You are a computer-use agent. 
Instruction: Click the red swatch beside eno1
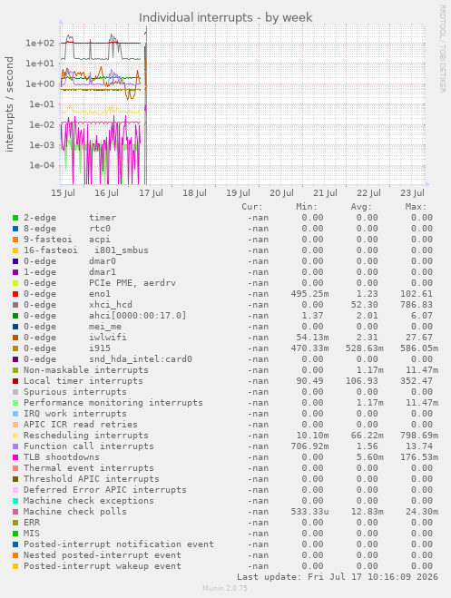click(x=15, y=294)
